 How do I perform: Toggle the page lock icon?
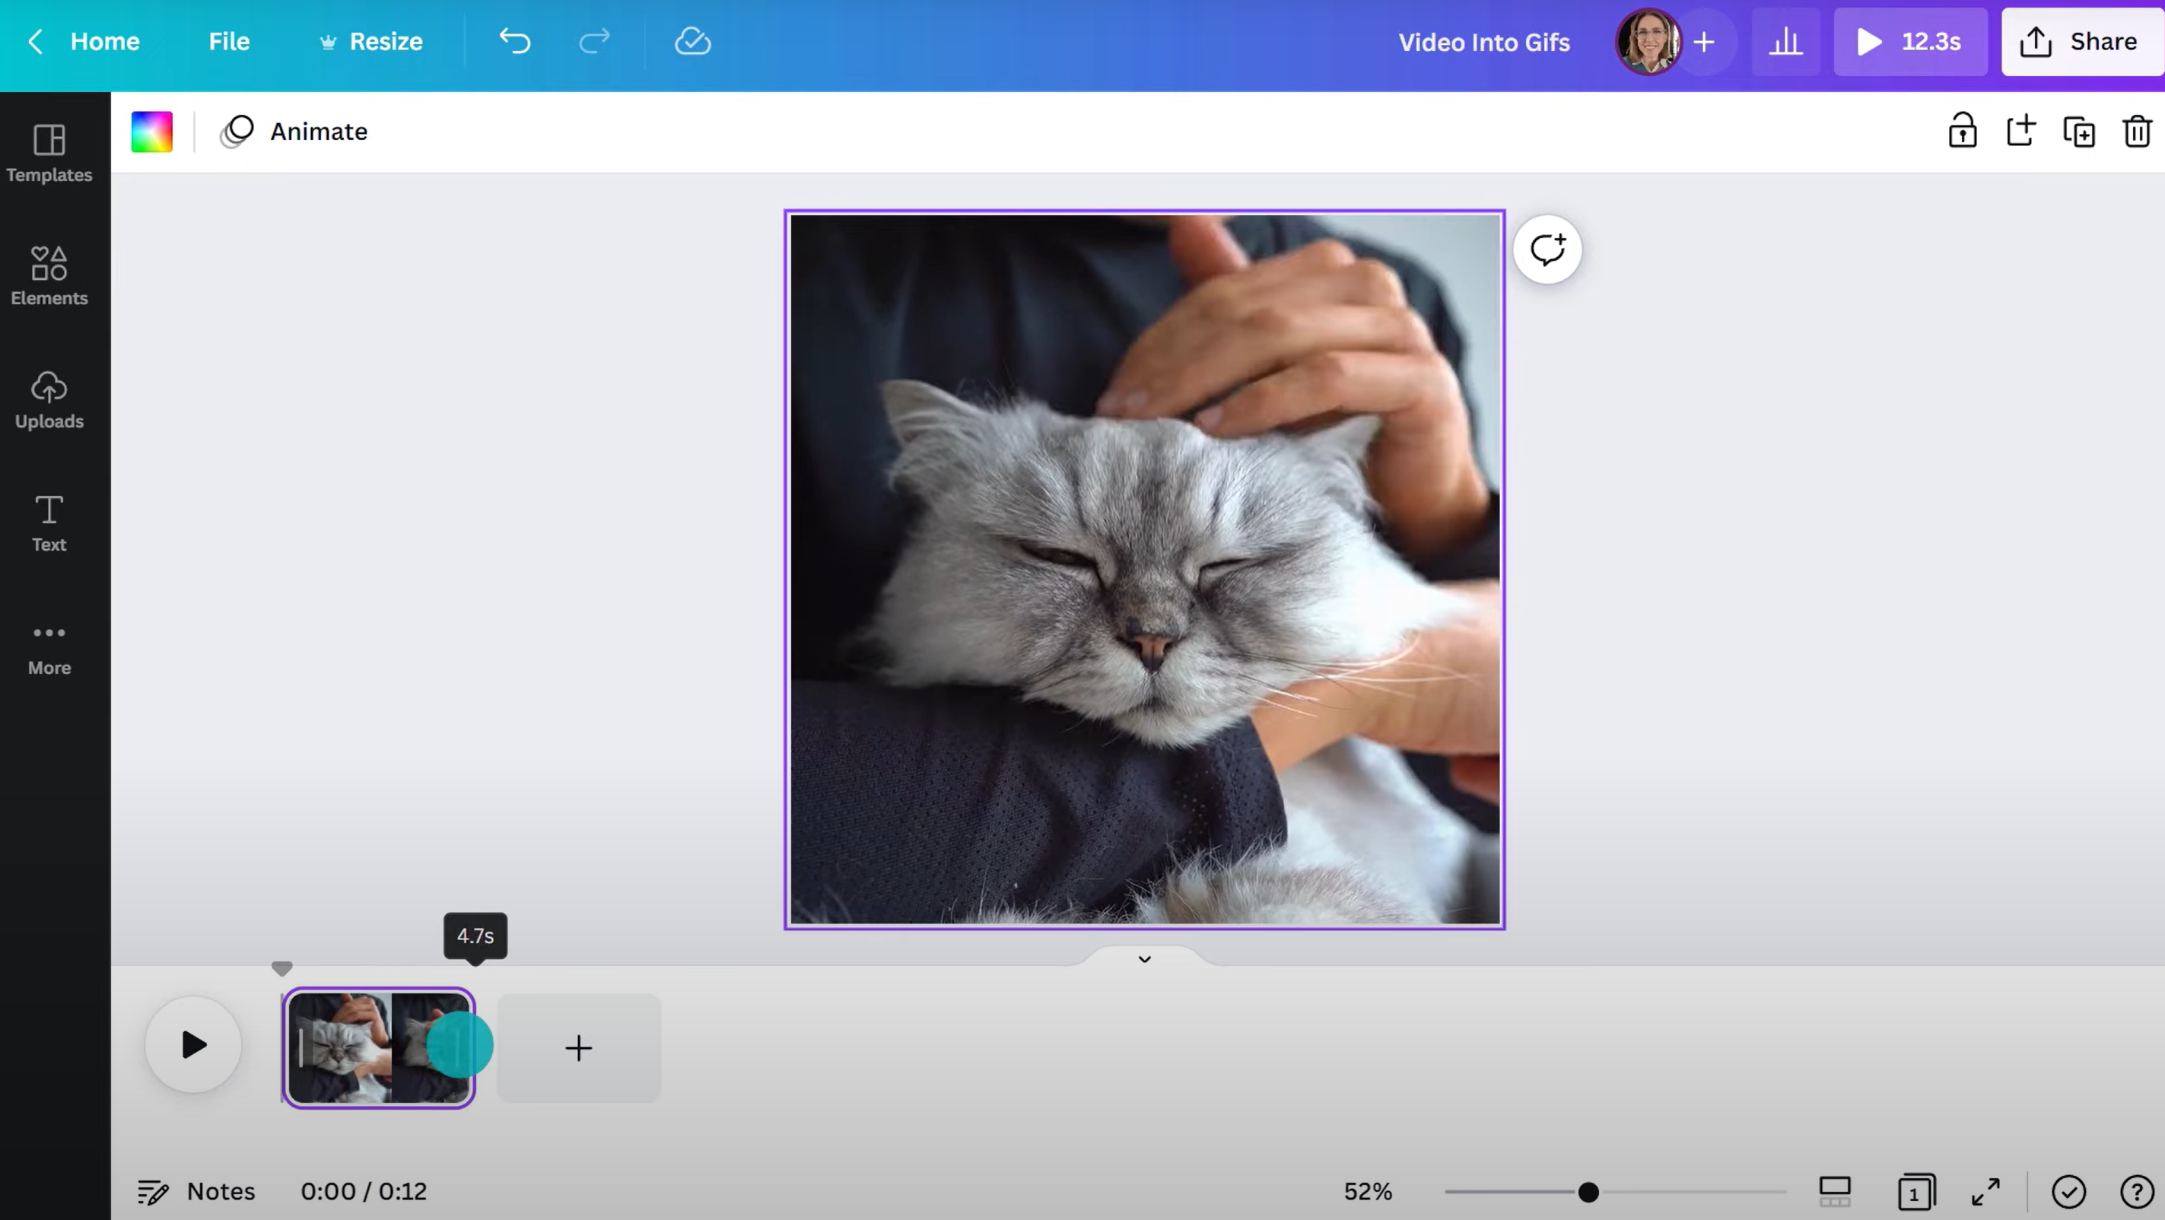[x=1963, y=132]
